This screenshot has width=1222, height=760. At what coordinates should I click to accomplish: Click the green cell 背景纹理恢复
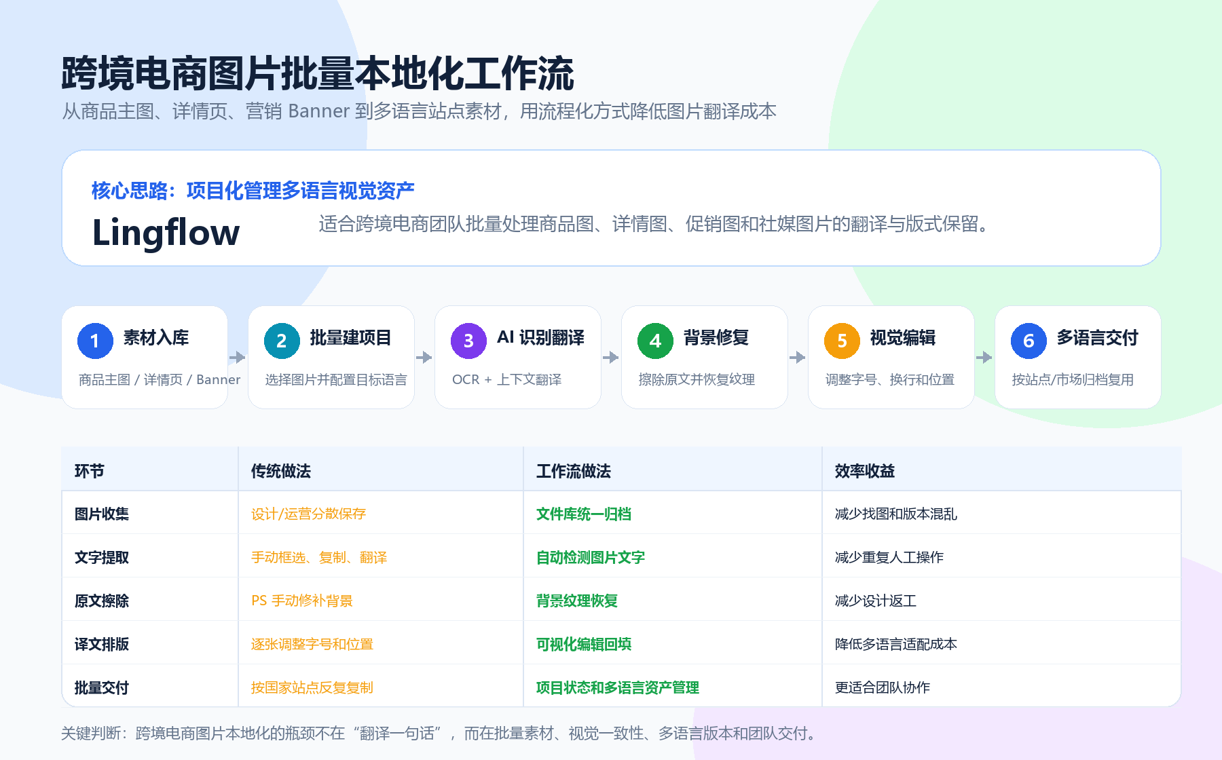coord(576,601)
